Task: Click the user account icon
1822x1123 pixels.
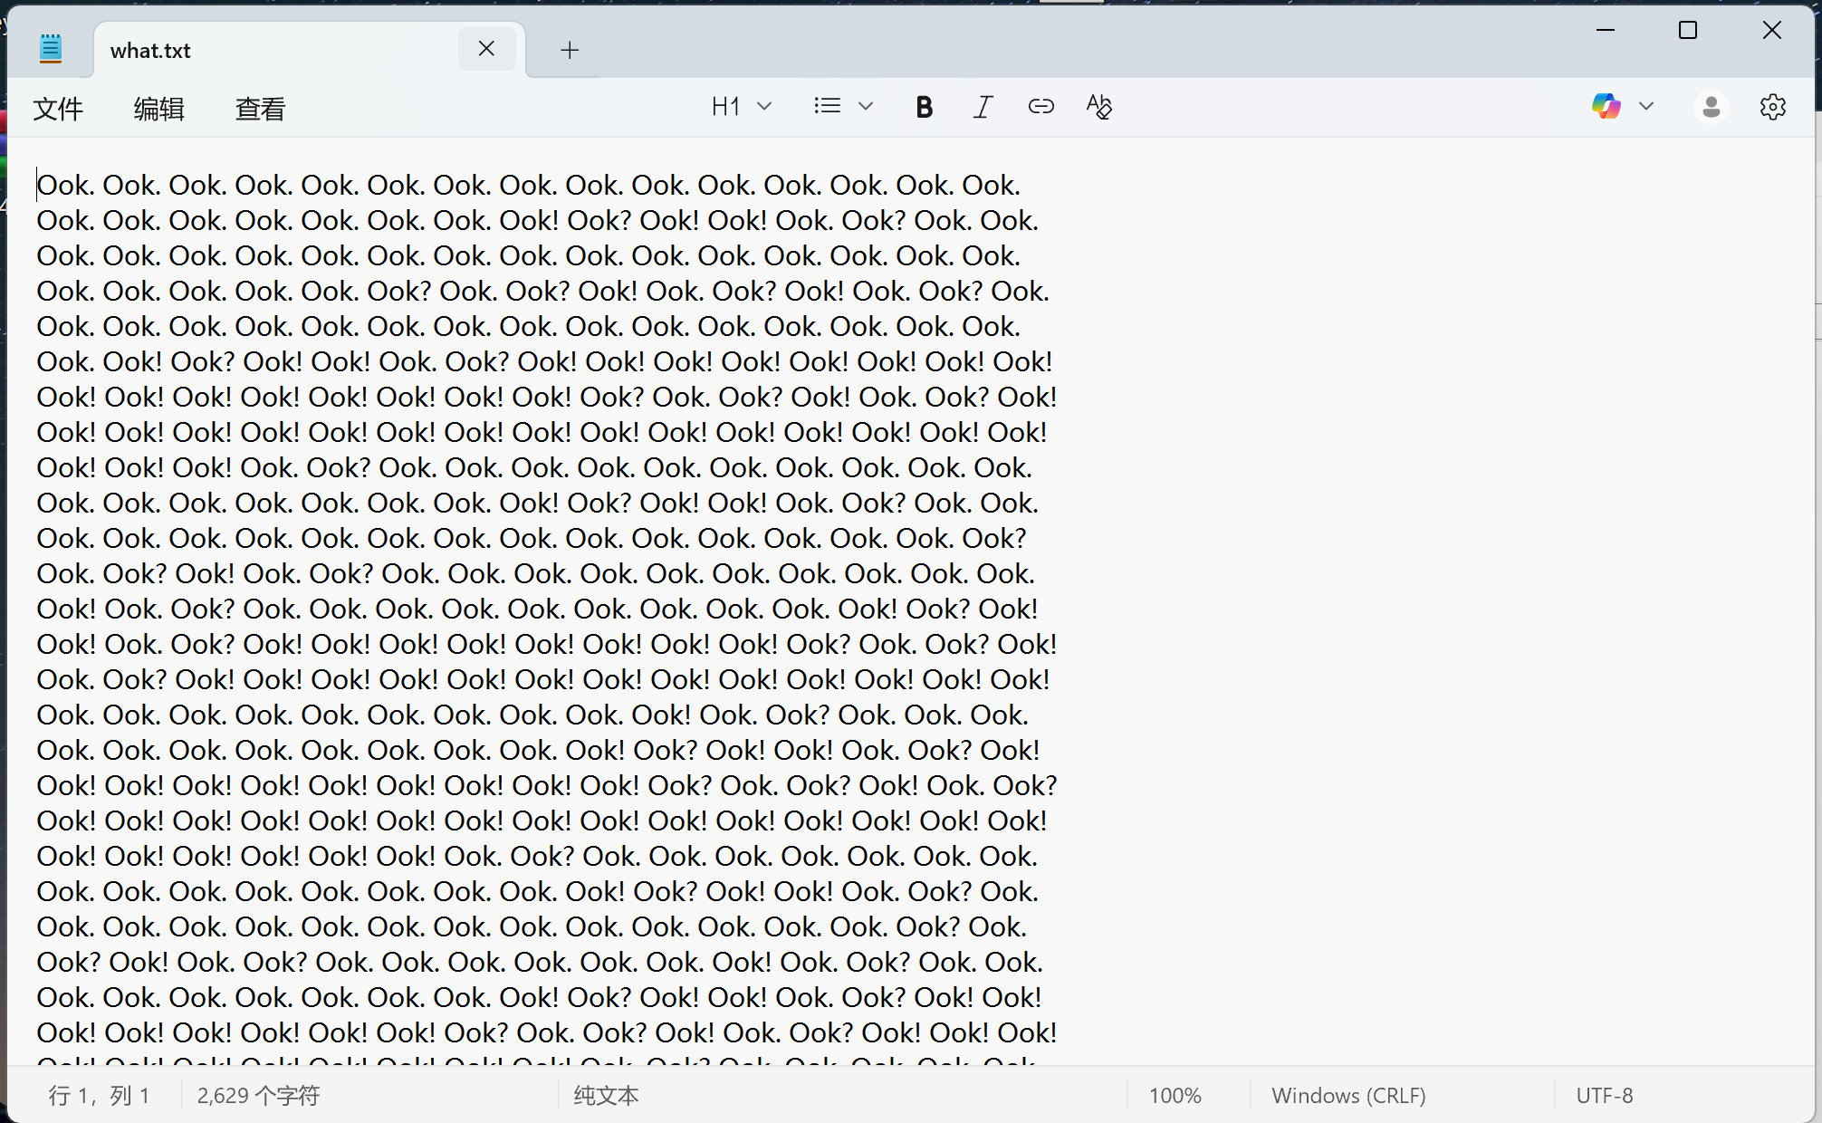Action: pos(1711,107)
